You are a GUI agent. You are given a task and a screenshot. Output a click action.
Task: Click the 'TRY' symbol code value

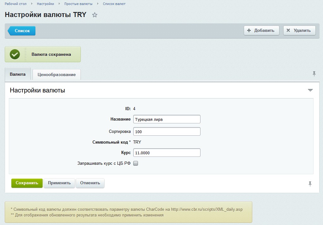[137, 142]
